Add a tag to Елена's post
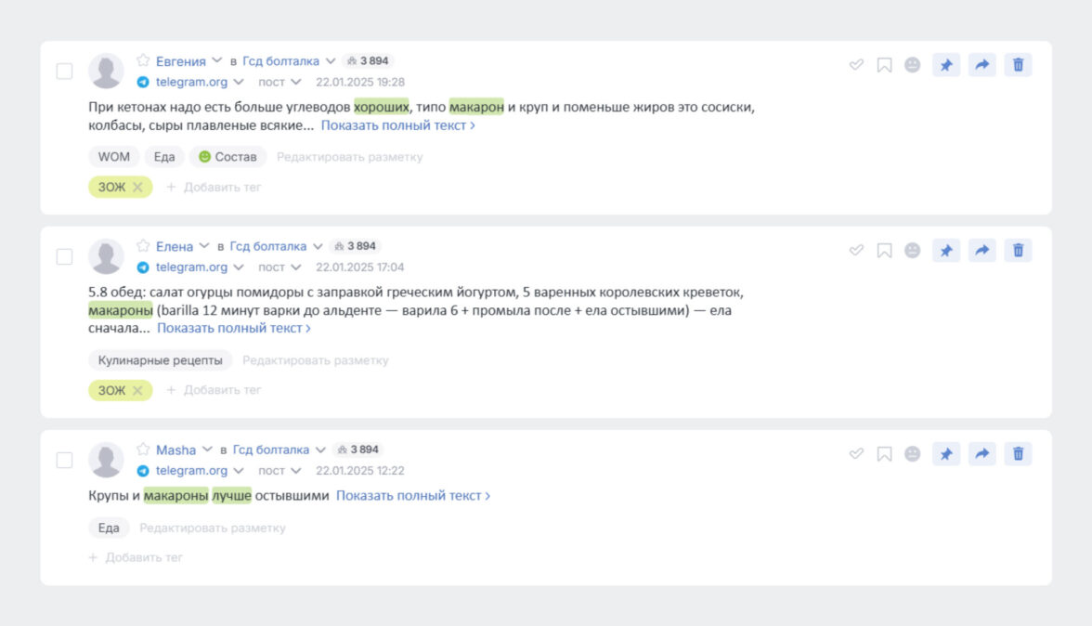The image size is (1092, 626). (x=214, y=390)
